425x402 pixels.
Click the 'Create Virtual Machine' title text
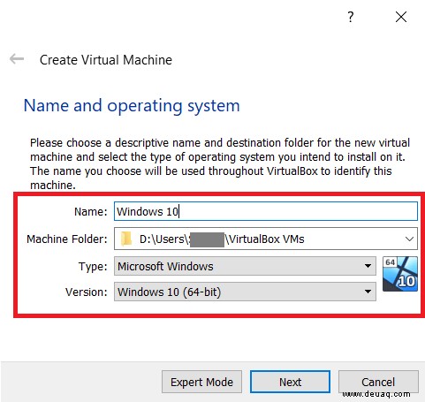point(106,60)
